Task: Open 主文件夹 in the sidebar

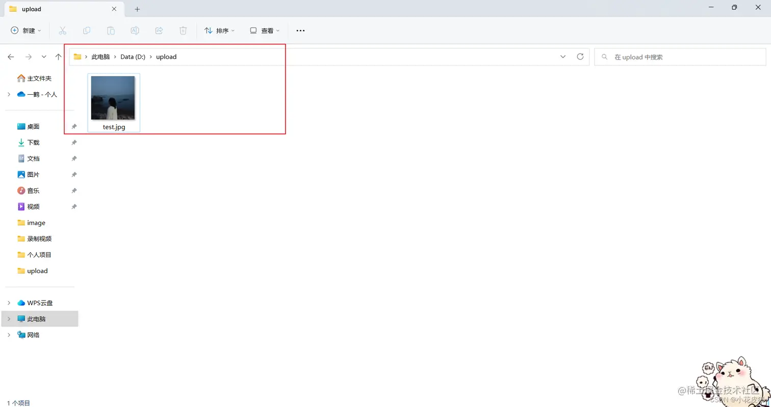Action: tap(34, 78)
